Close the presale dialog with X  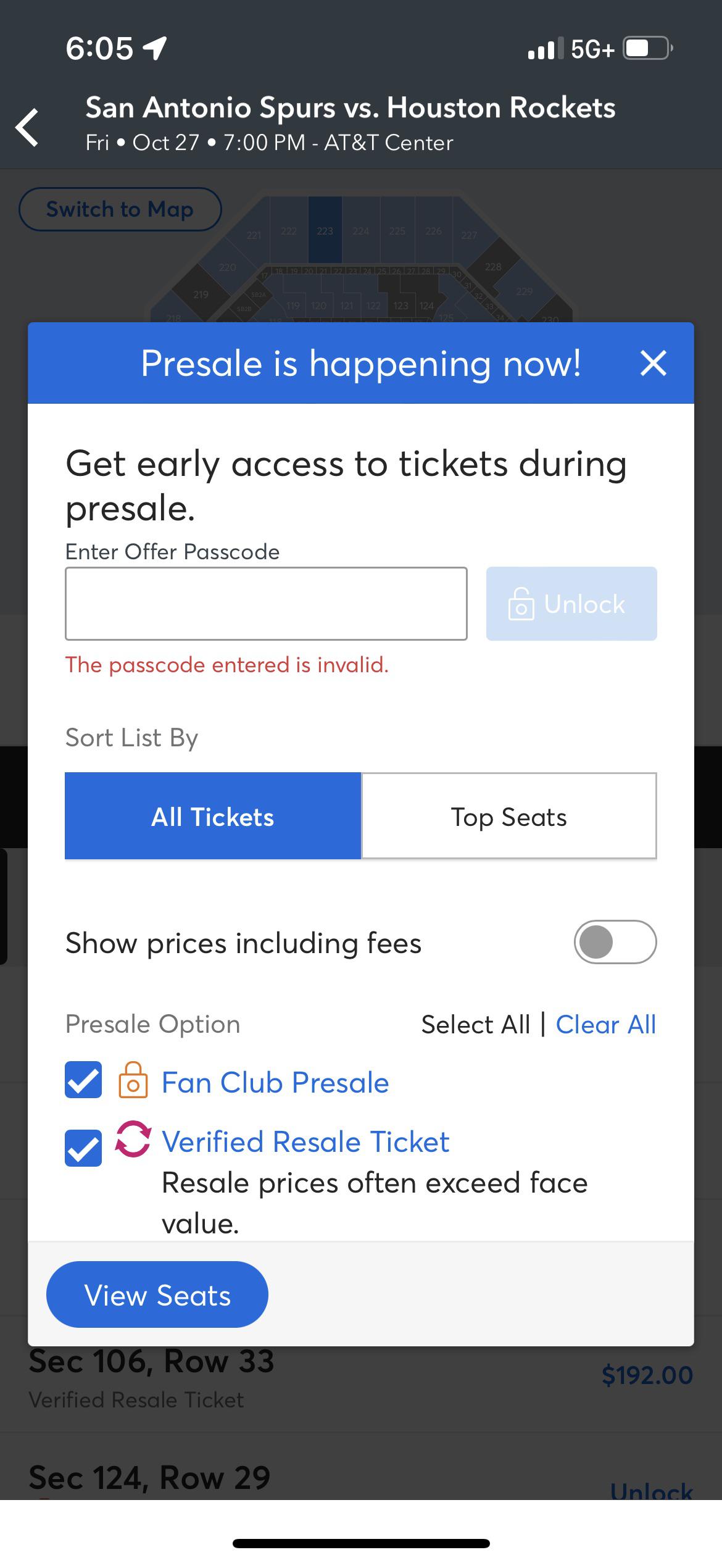tap(653, 363)
